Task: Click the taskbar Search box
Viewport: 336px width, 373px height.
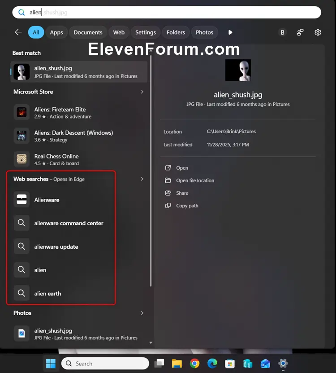Action: point(105,363)
